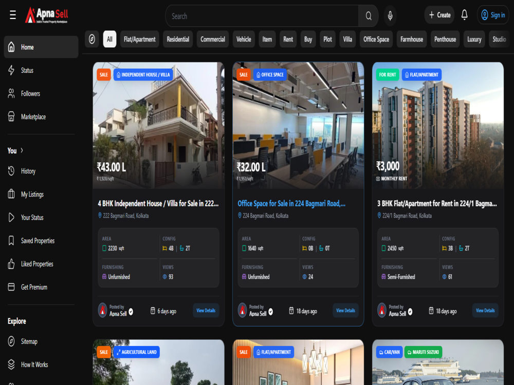Select the Villa filter chip
514x385 pixels.
click(x=347, y=40)
